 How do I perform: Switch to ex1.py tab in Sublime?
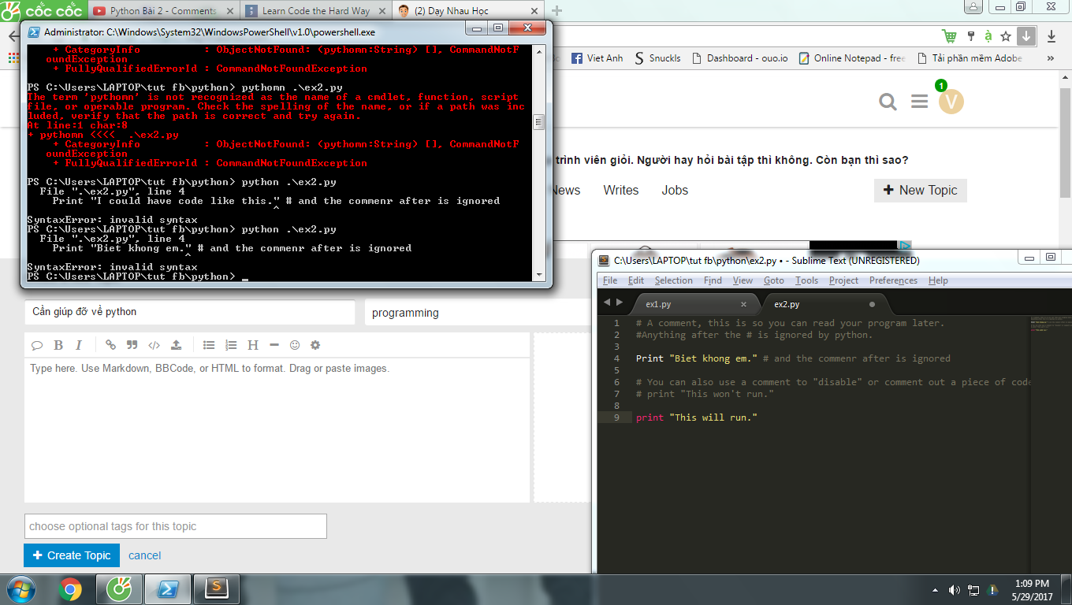click(658, 304)
